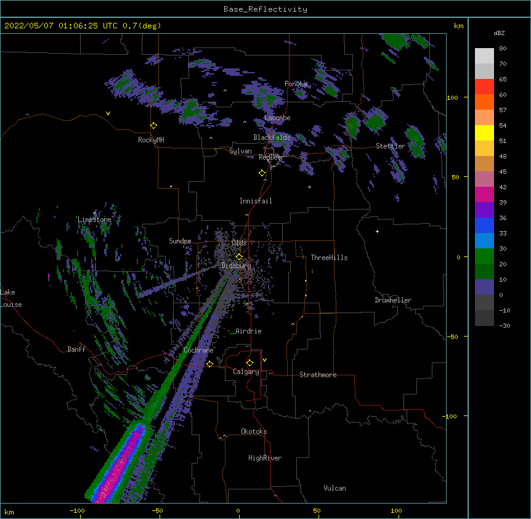The width and height of the screenshot is (531, 519).
Task: Click the Drumheller town label
Action: [393, 300]
